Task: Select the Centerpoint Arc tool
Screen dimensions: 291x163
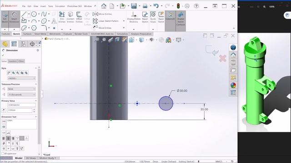Action: (34, 21)
